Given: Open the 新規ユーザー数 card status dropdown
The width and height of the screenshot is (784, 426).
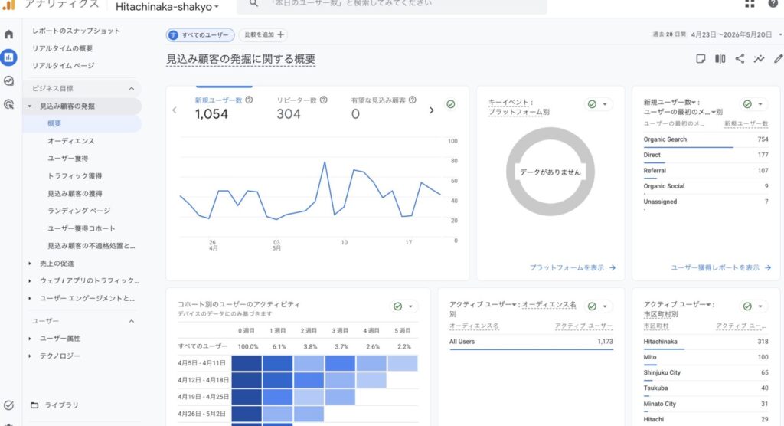Looking at the screenshot, I should coord(760,104).
